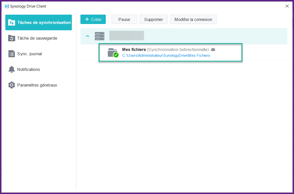Switch to Sync. journal view
Image resolution: width=294 pixels, height=194 pixels.
click(x=30, y=54)
